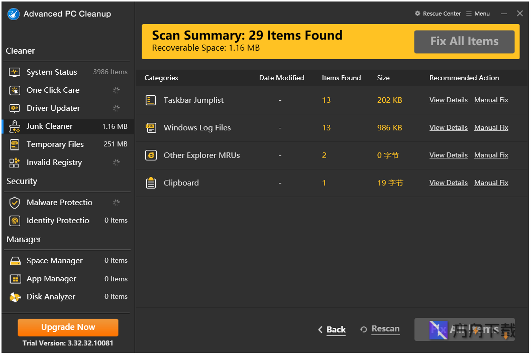This screenshot has width=531, height=355.
Task: Open One Click Care section
Action: [68, 90]
